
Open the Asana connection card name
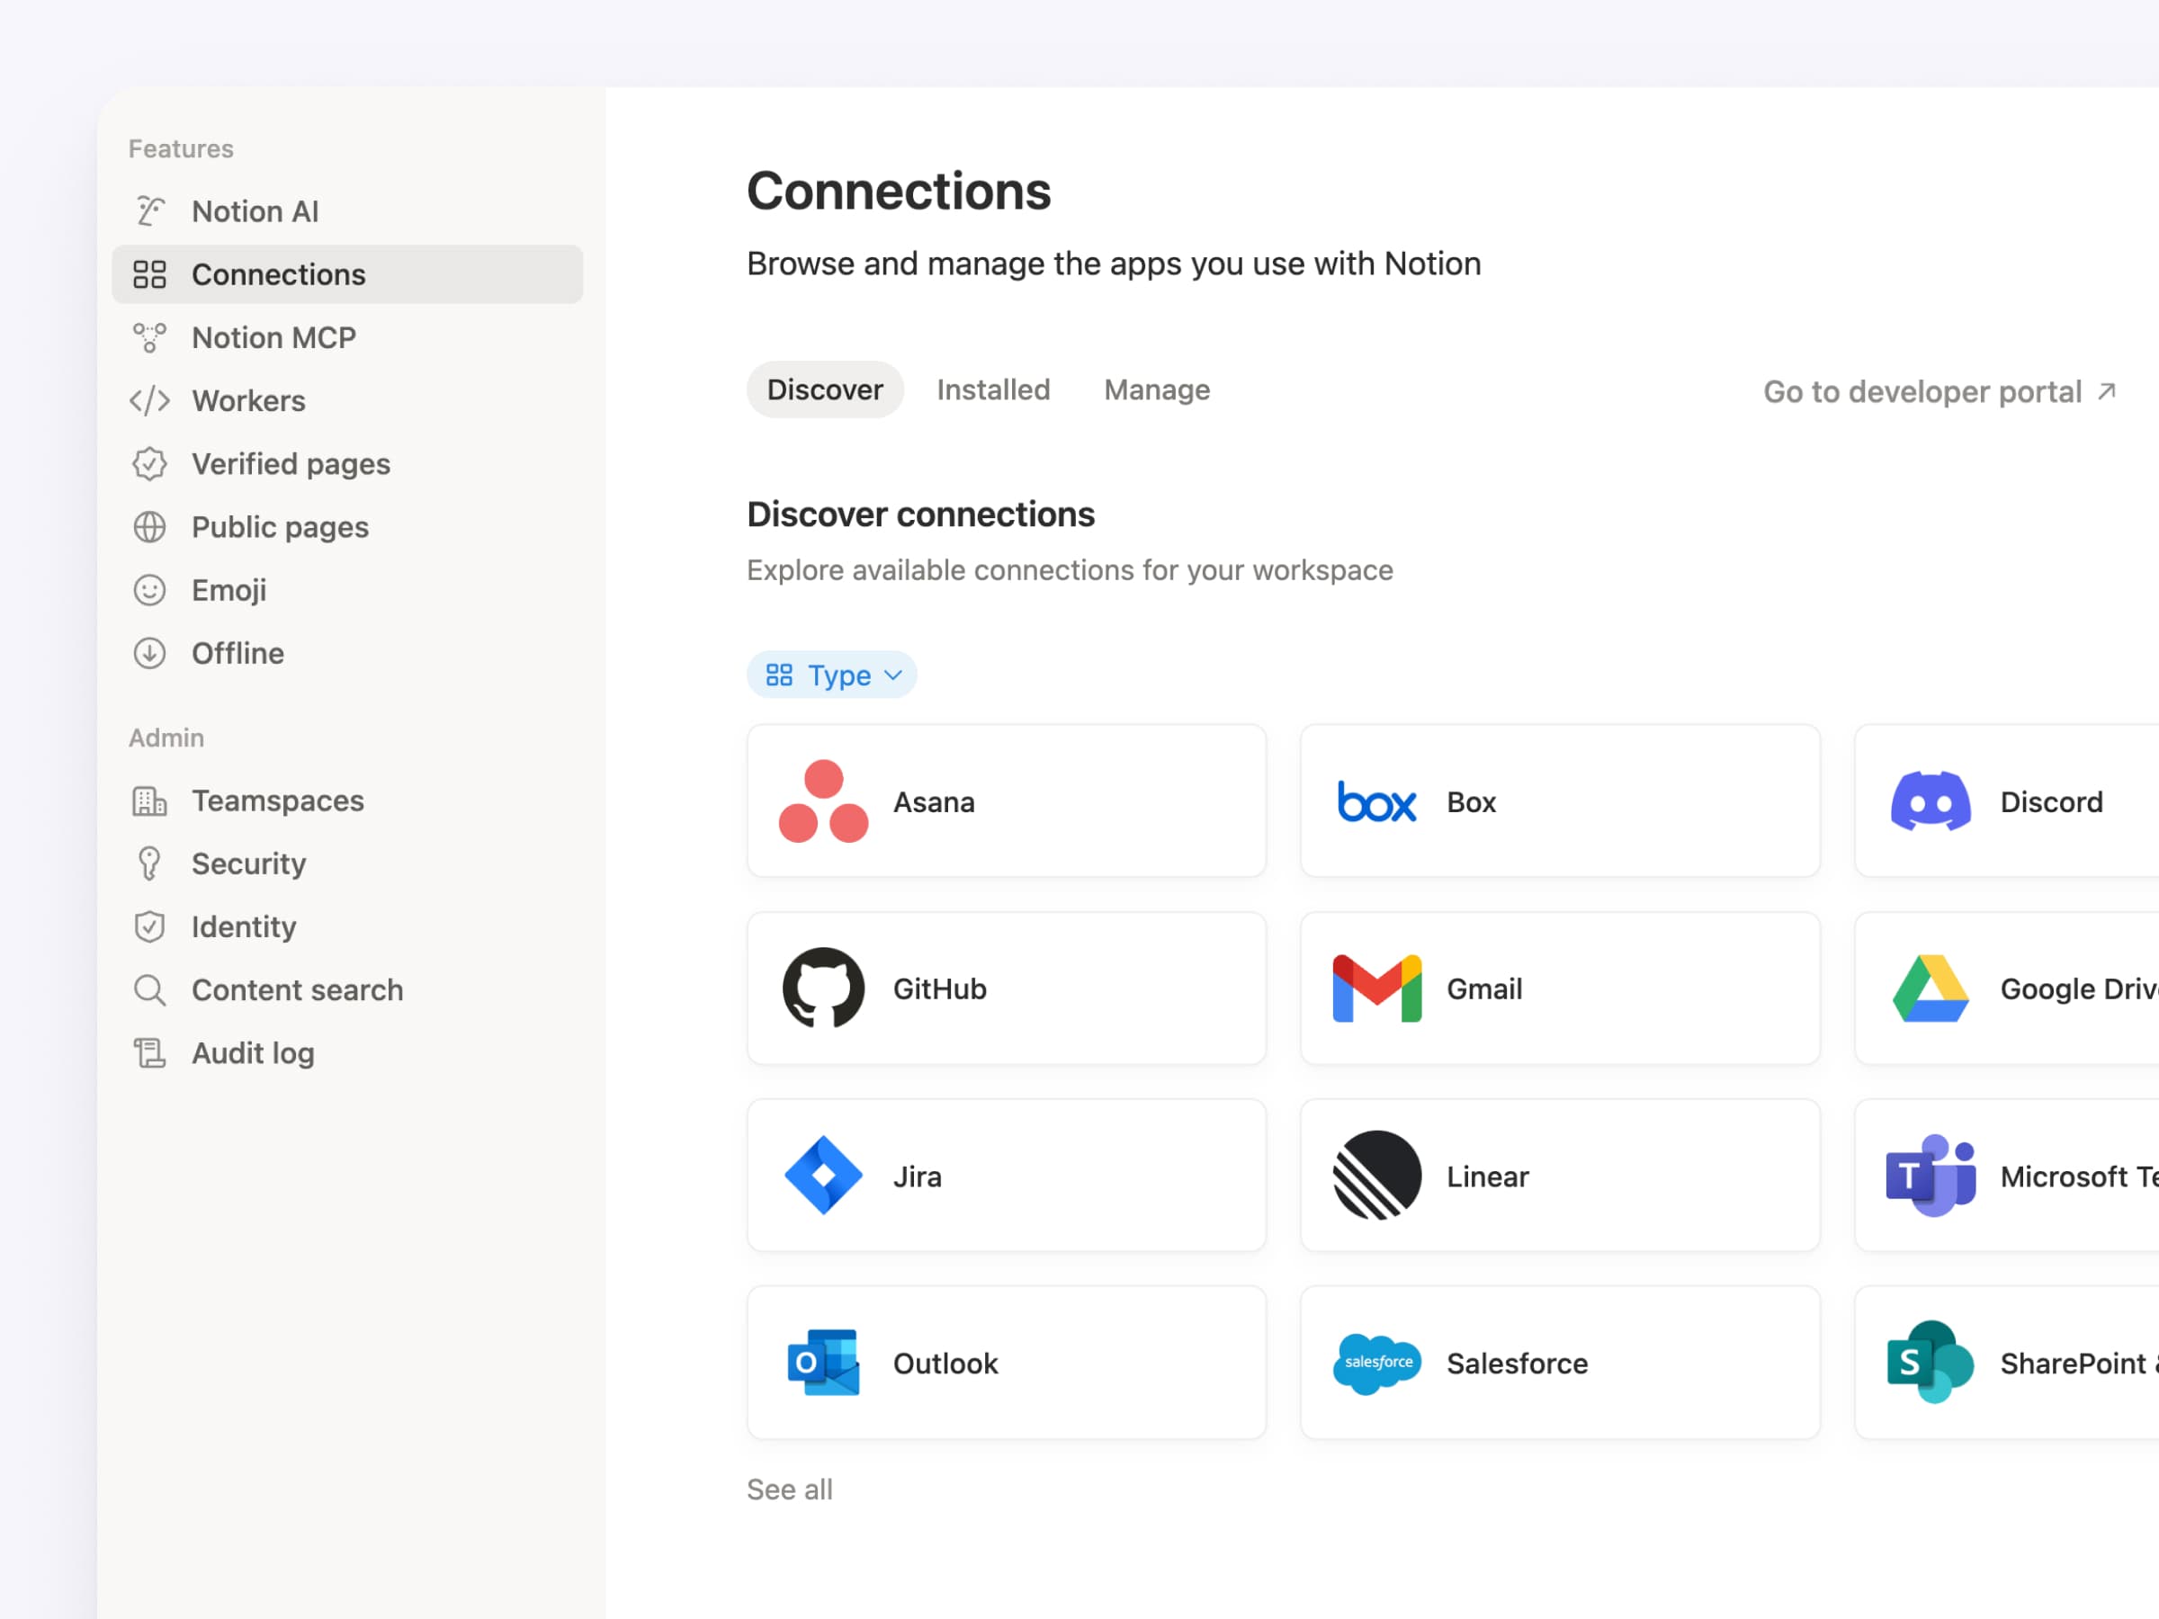[933, 802]
